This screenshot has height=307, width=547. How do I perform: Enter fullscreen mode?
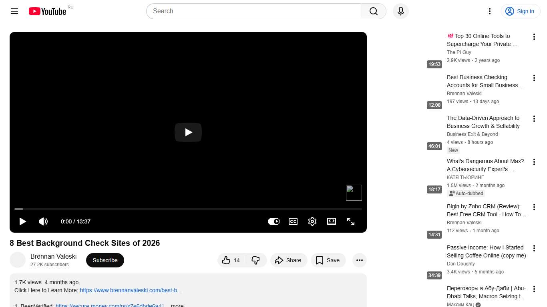click(x=351, y=221)
